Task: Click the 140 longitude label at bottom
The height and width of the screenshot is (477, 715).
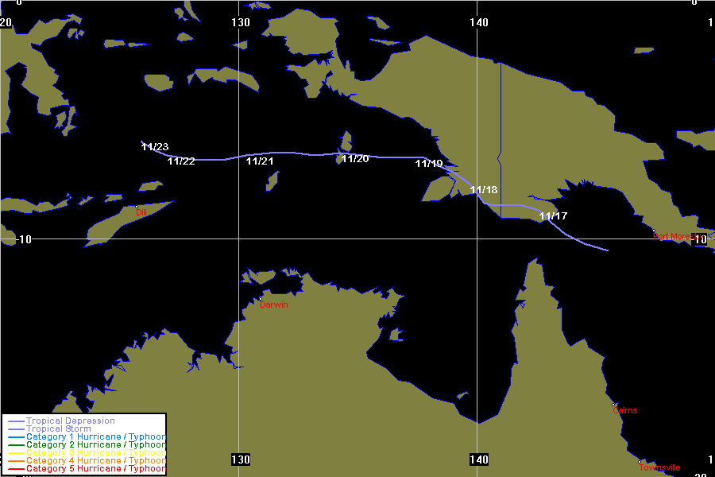Action: [478, 460]
